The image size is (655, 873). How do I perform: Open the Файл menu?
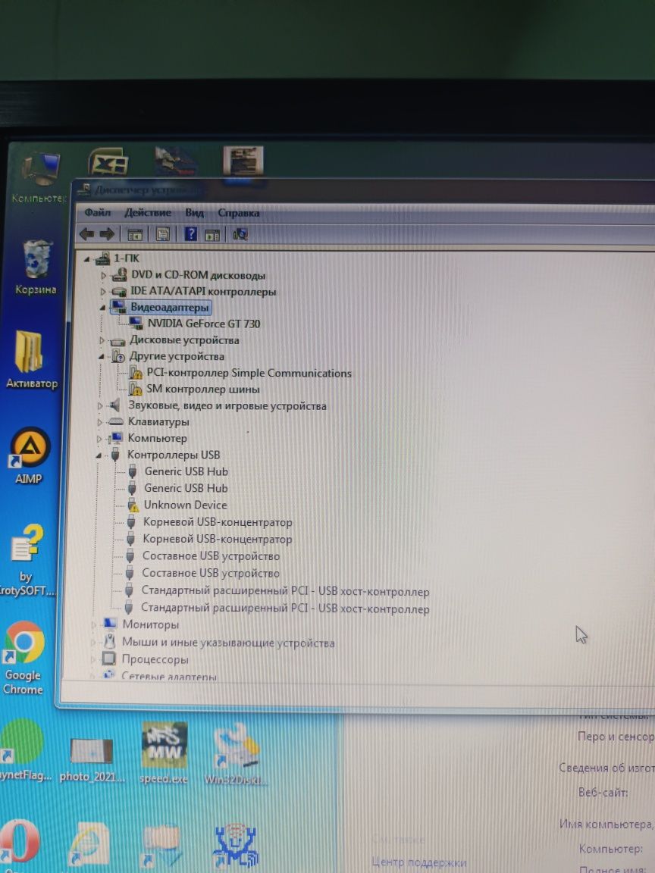[x=98, y=212]
